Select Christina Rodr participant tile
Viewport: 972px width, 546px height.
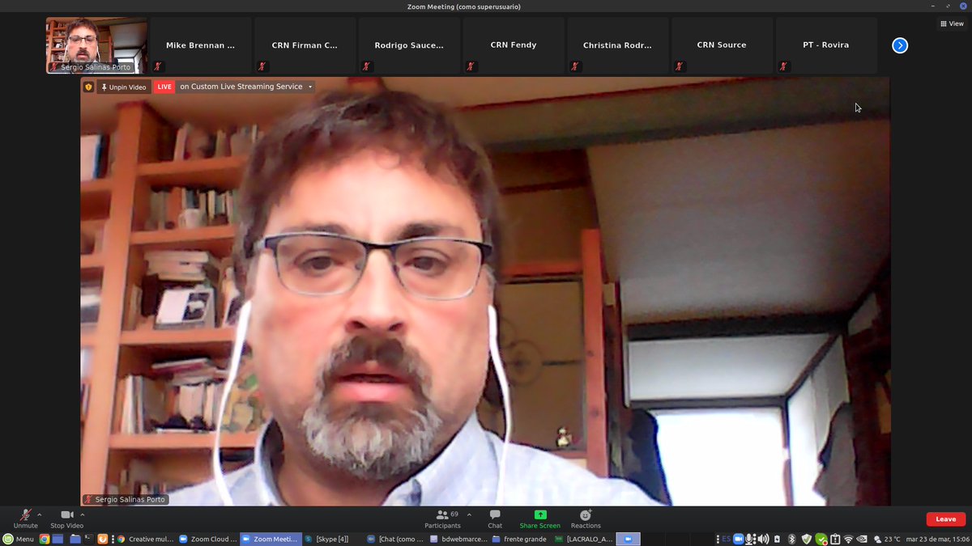coord(618,45)
